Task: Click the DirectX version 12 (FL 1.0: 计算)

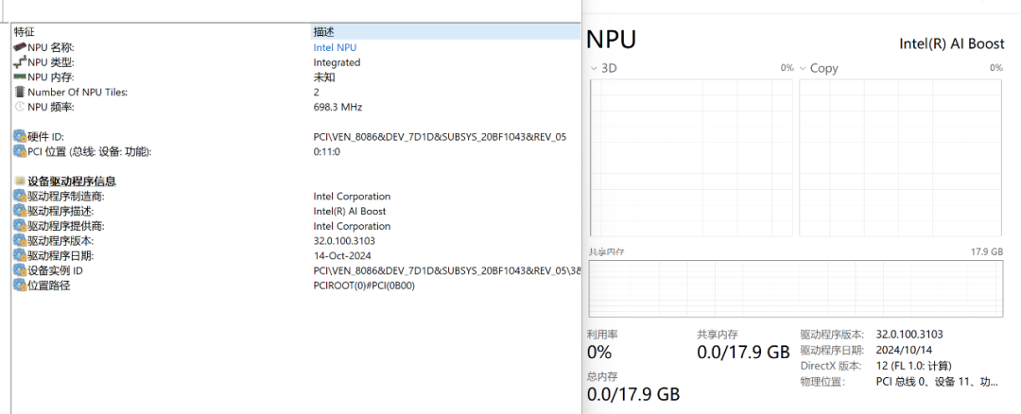Action: pos(913,366)
